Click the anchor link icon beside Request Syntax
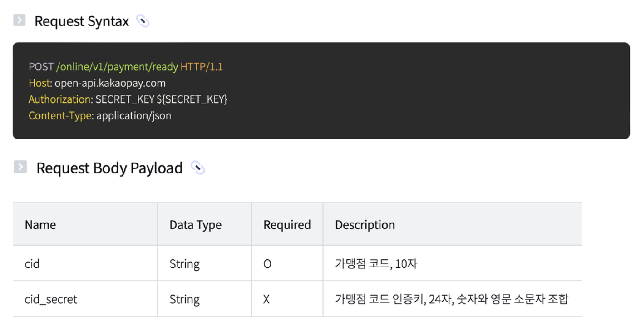Image resolution: width=641 pixels, height=317 pixels. click(x=143, y=21)
